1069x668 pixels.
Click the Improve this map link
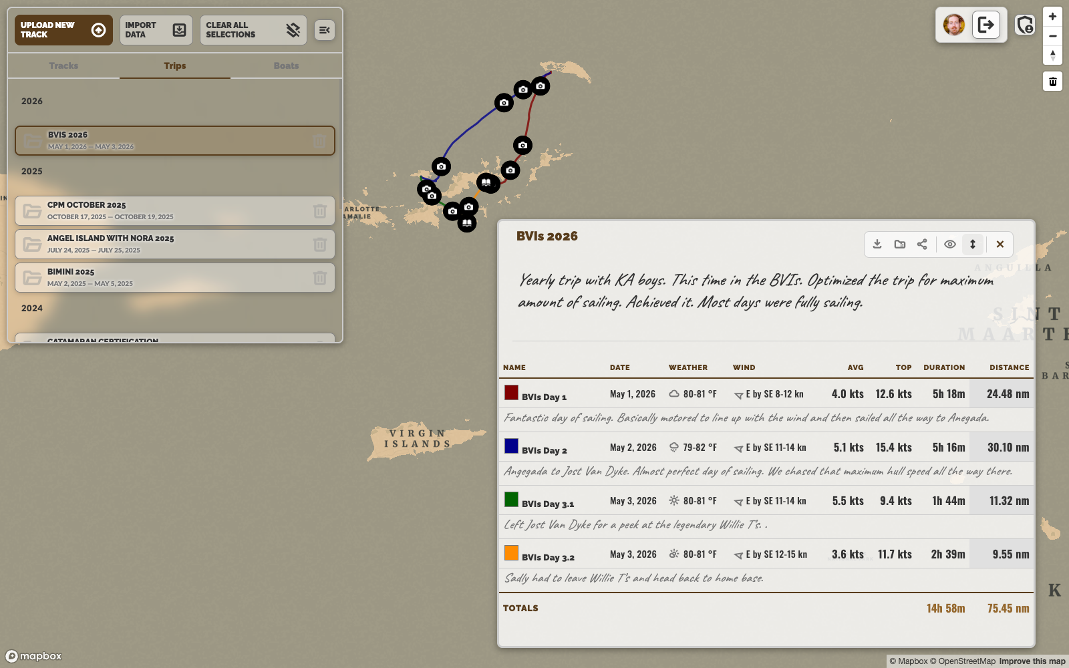pyautogui.click(x=1032, y=661)
